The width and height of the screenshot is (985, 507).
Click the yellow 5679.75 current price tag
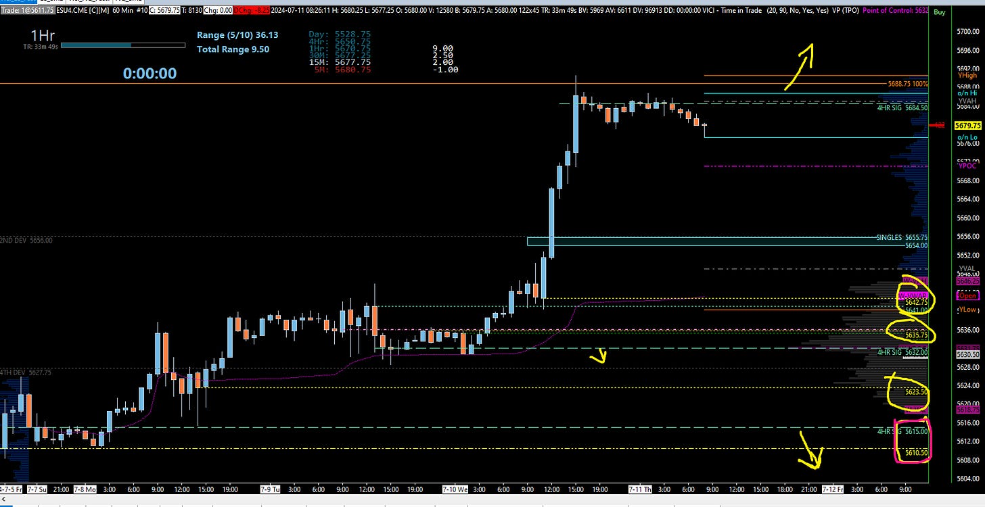pyautogui.click(x=967, y=126)
